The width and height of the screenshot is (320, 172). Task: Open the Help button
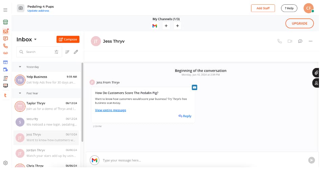point(289,8)
